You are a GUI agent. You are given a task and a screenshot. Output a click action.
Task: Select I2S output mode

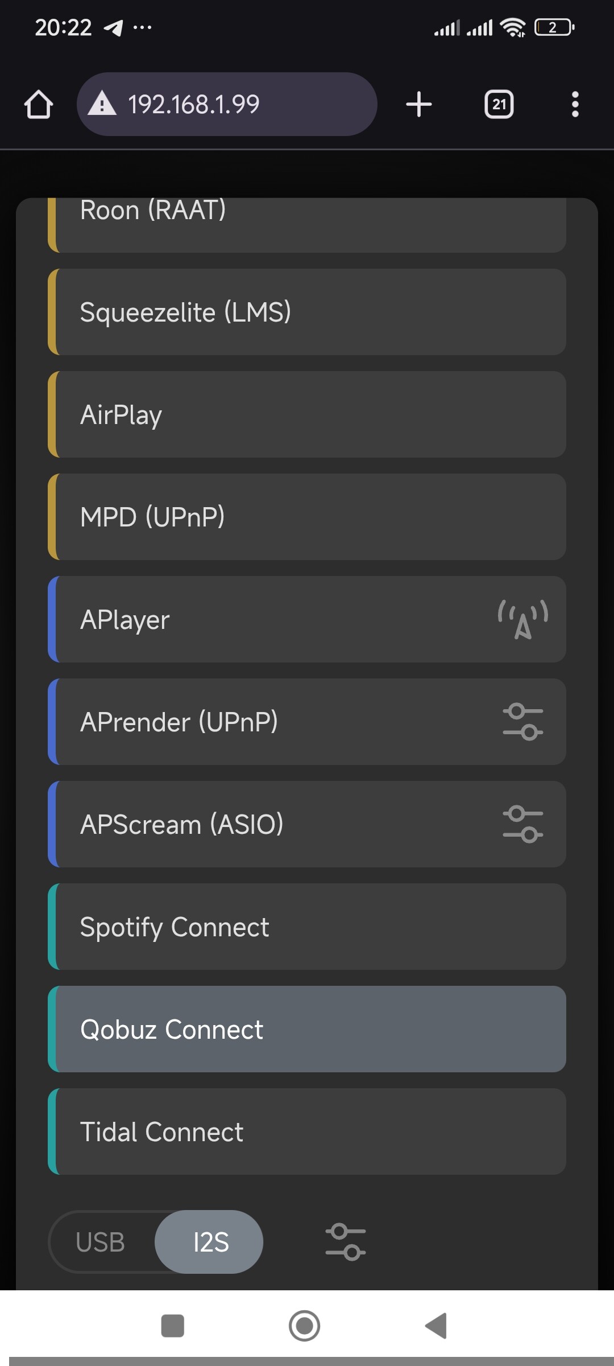pos(210,1242)
